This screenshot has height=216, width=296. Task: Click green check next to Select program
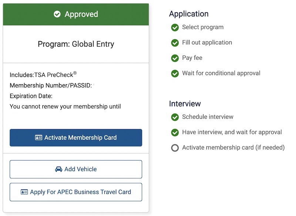175,27
